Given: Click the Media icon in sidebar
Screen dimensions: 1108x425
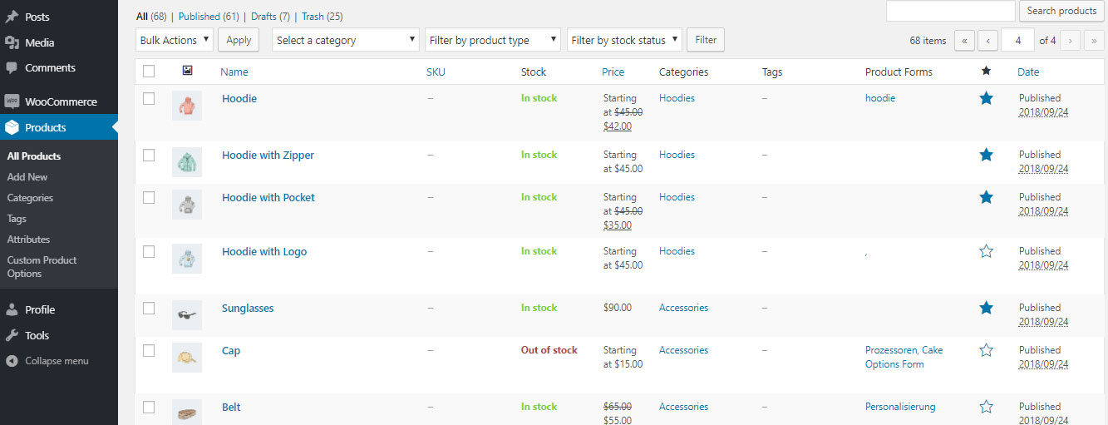Looking at the screenshot, I should click(x=12, y=42).
